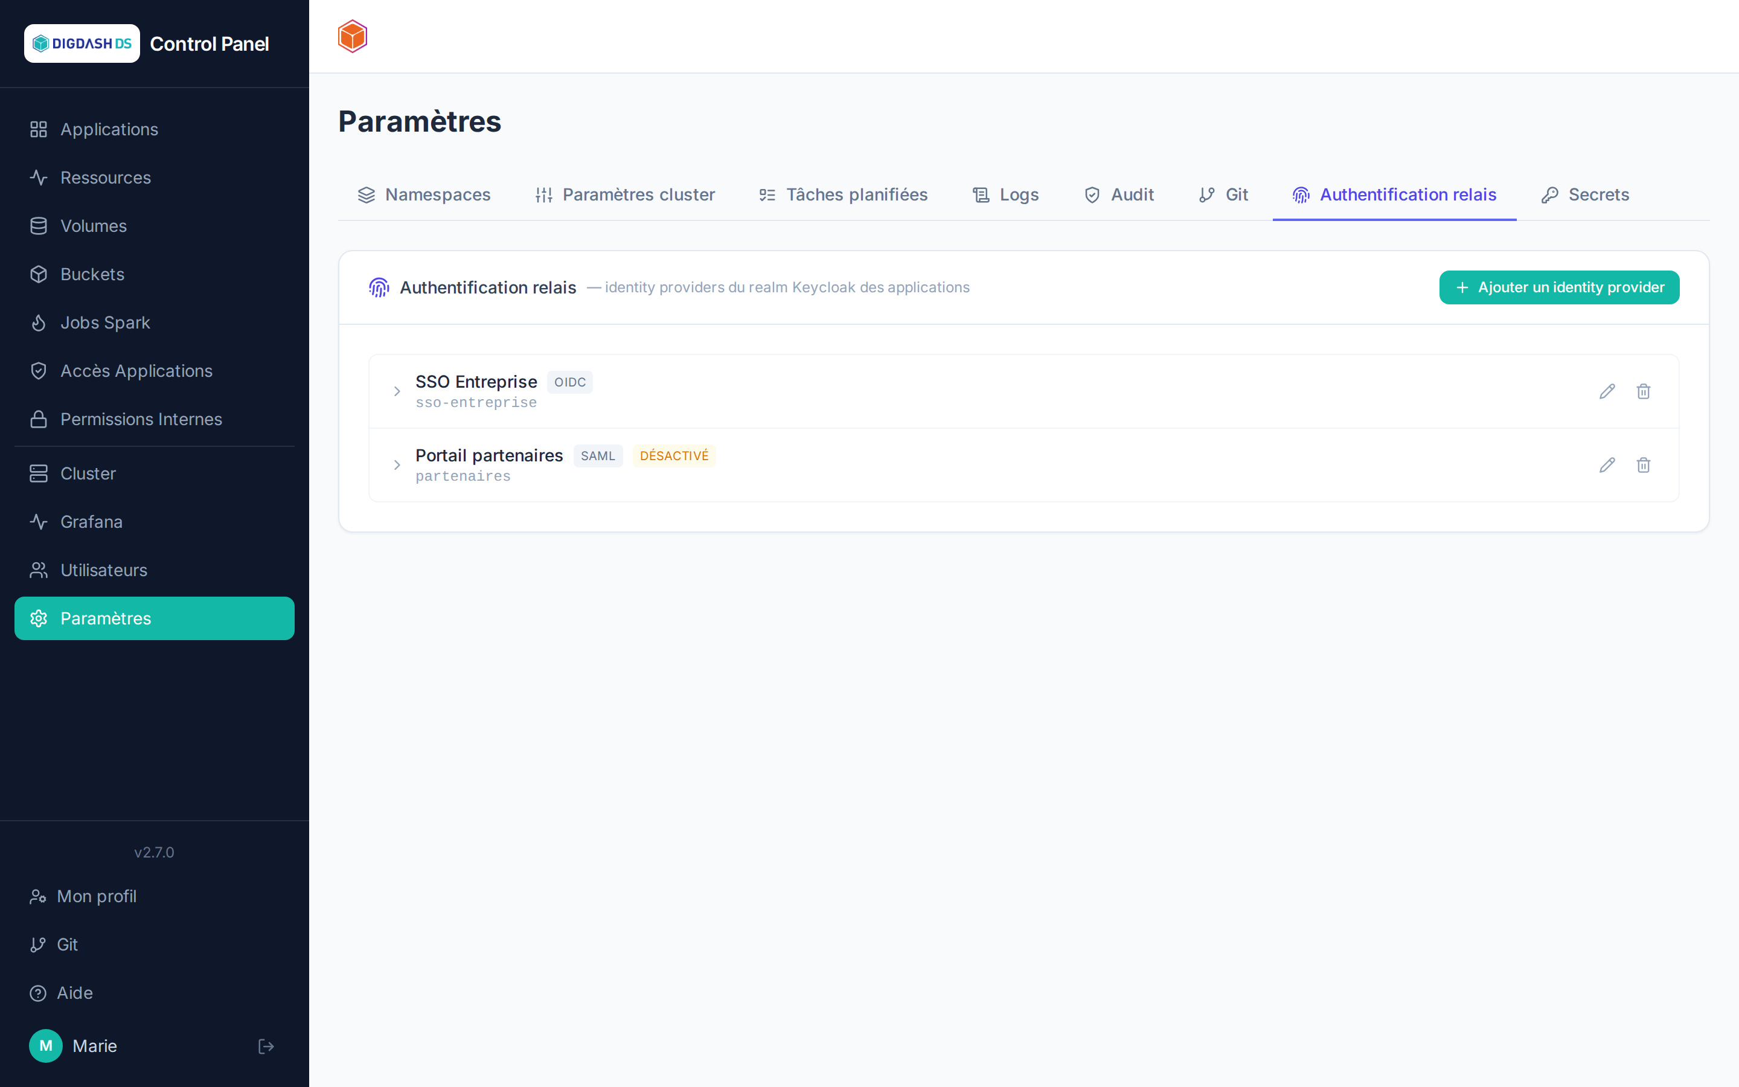Click the OIDC badge on SSO Entreprise
The height and width of the screenshot is (1087, 1739).
(x=570, y=382)
